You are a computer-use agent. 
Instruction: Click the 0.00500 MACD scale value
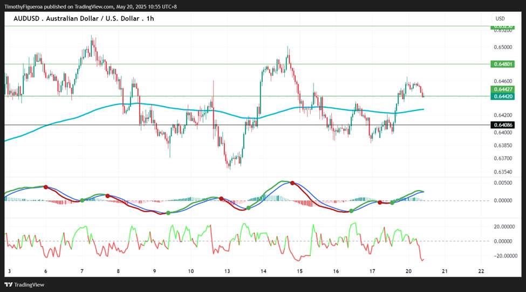click(503, 183)
